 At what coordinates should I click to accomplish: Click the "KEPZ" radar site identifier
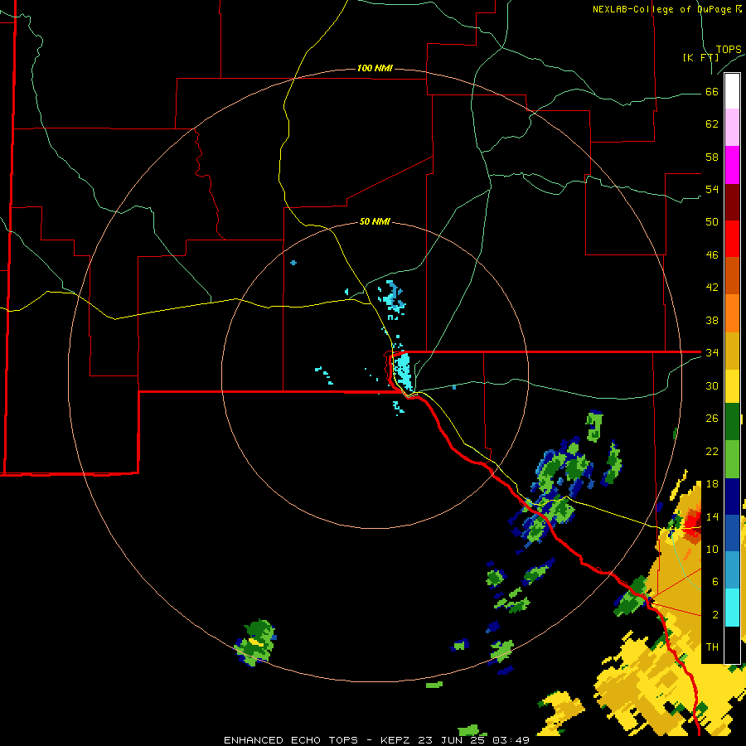(396, 740)
